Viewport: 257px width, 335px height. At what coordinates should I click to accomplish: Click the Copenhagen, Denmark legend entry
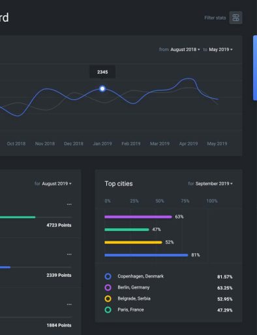(141, 276)
